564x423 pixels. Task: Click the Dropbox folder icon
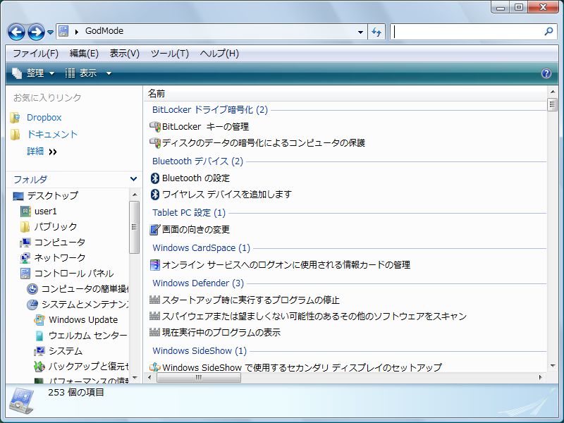click(x=16, y=118)
